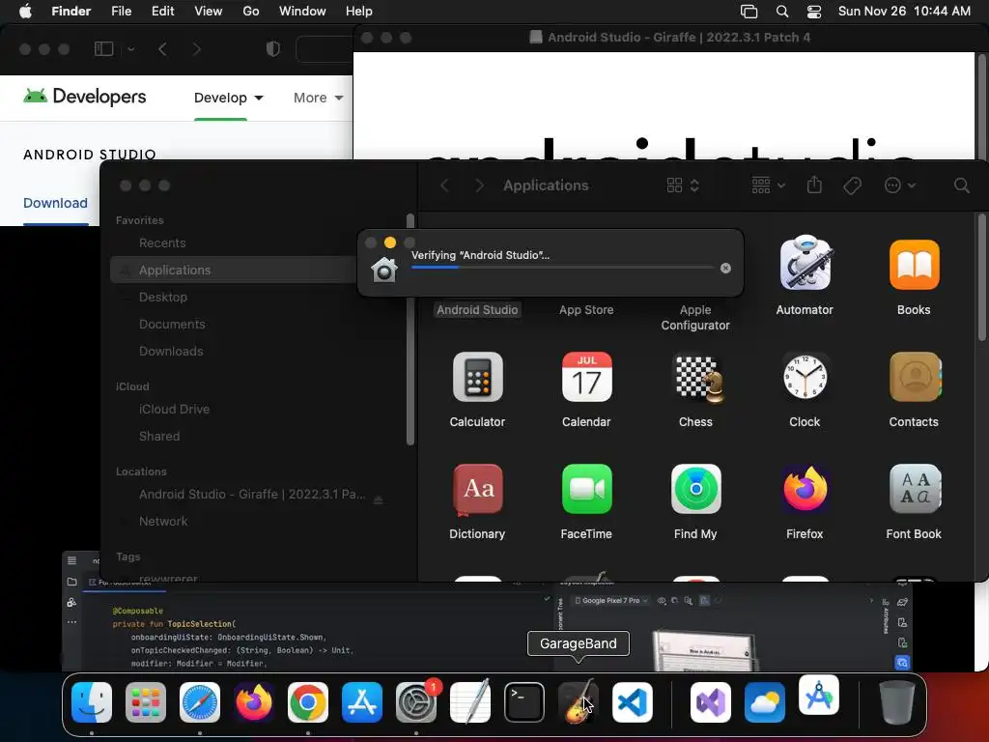Select the Dictionary app icon
989x742 pixels.
click(x=477, y=489)
